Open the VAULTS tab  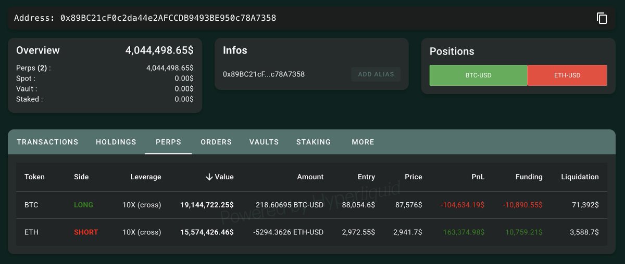[264, 142]
